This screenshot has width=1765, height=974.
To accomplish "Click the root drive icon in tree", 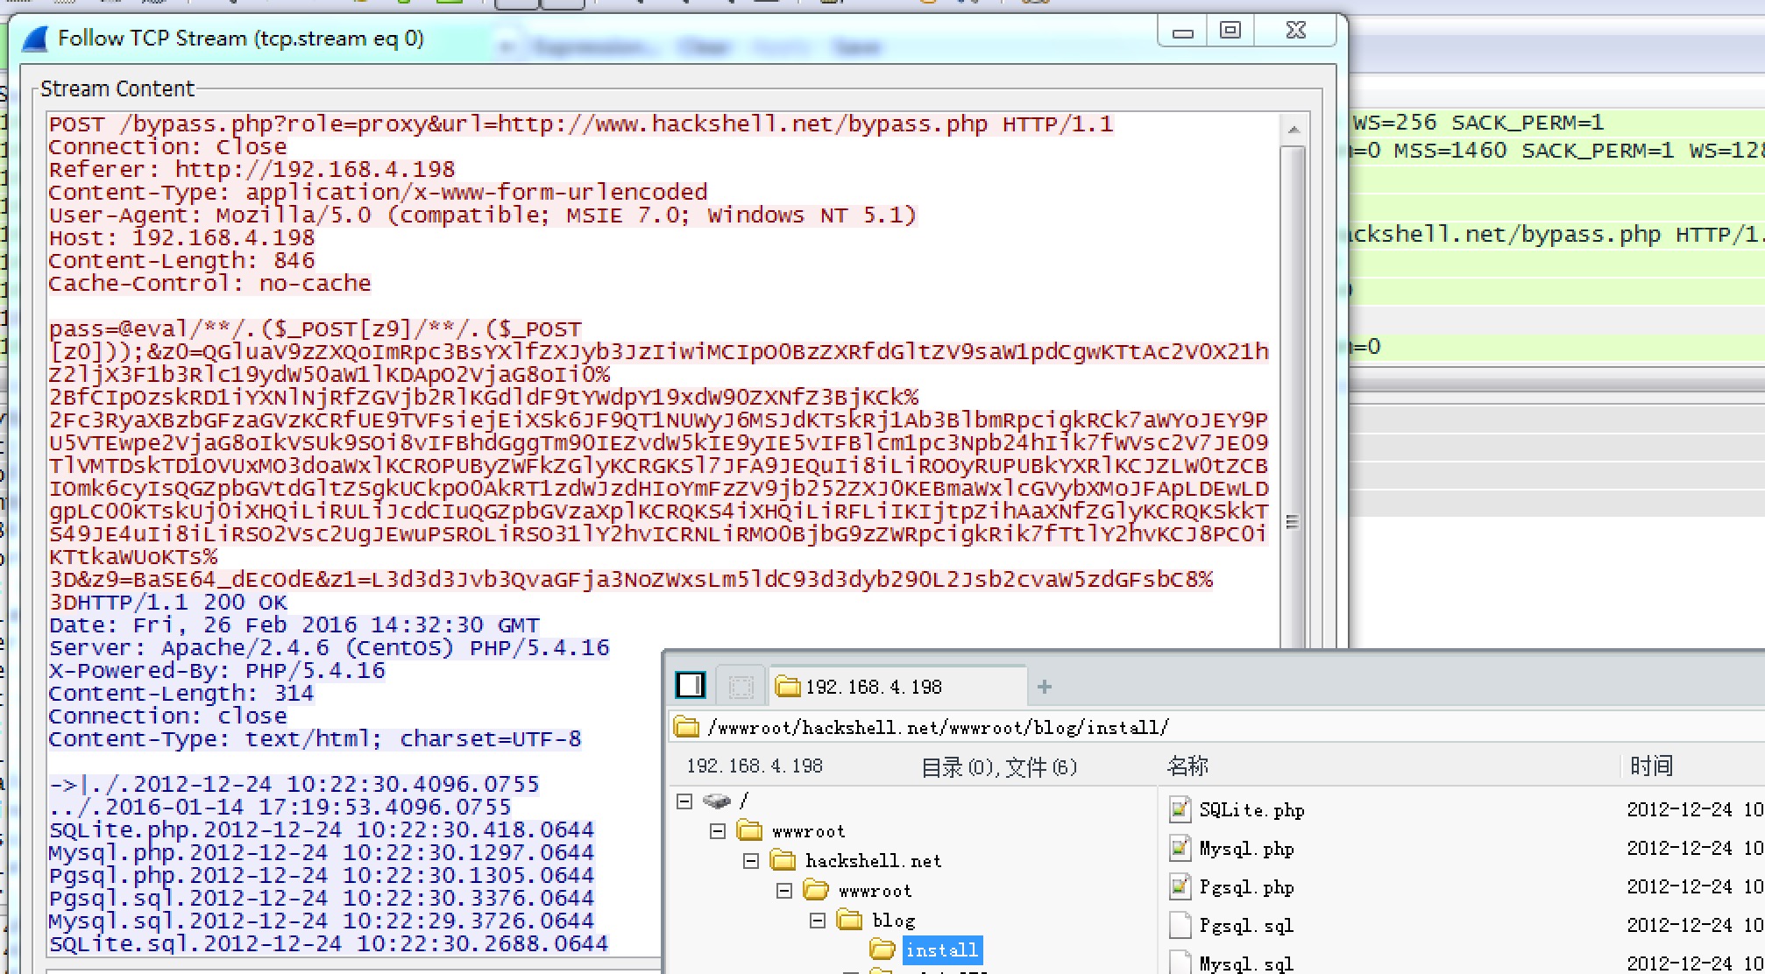I will click(717, 801).
